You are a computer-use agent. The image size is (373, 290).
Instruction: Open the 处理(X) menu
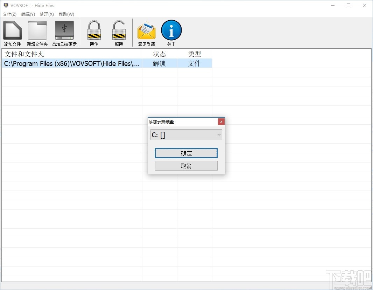click(47, 14)
